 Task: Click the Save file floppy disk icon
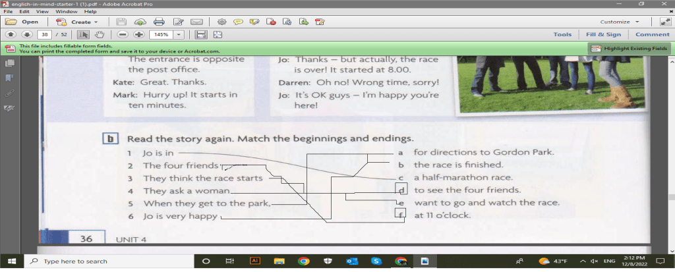click(x=201, y=34)
